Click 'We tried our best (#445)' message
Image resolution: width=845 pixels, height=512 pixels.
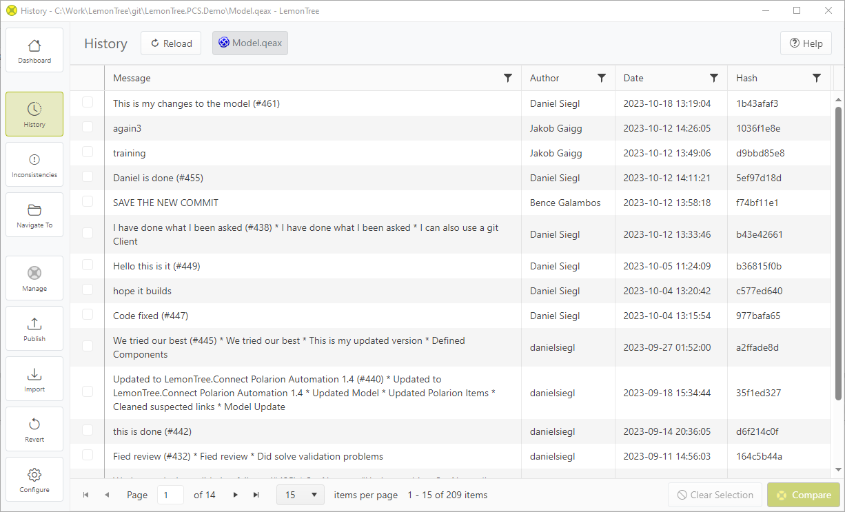pos(289,347)
